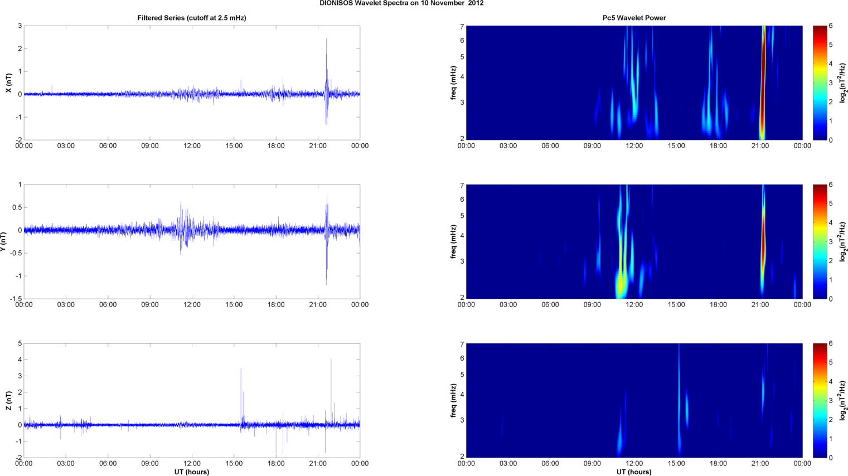Click the large spike in the X filtered series
848x476 pixels.
pos(327,82)
